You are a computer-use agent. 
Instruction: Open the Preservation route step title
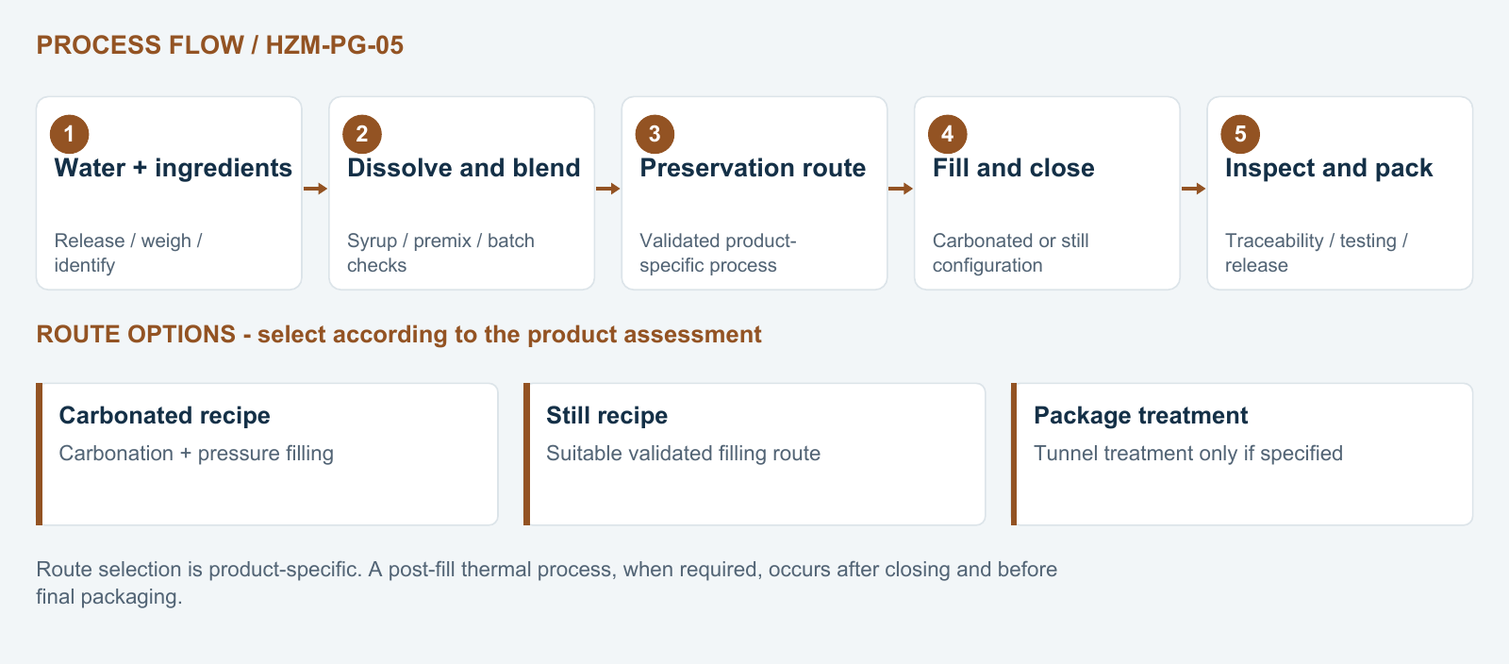click(x=753, y=168)
